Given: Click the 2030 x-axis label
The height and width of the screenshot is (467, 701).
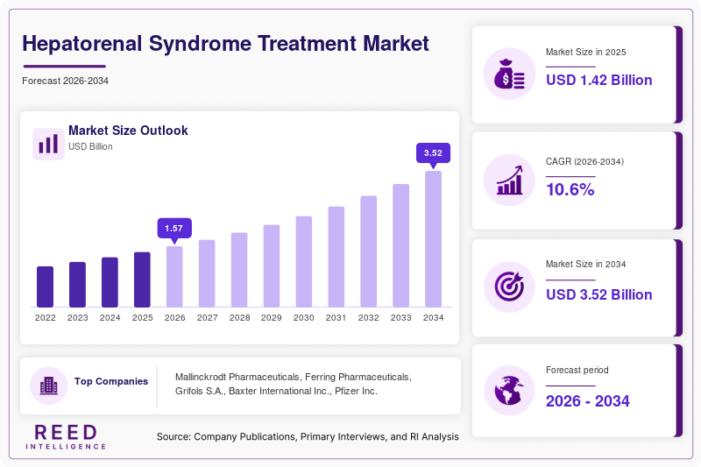Looking at the screenshot, I should [x=303, y=318].
